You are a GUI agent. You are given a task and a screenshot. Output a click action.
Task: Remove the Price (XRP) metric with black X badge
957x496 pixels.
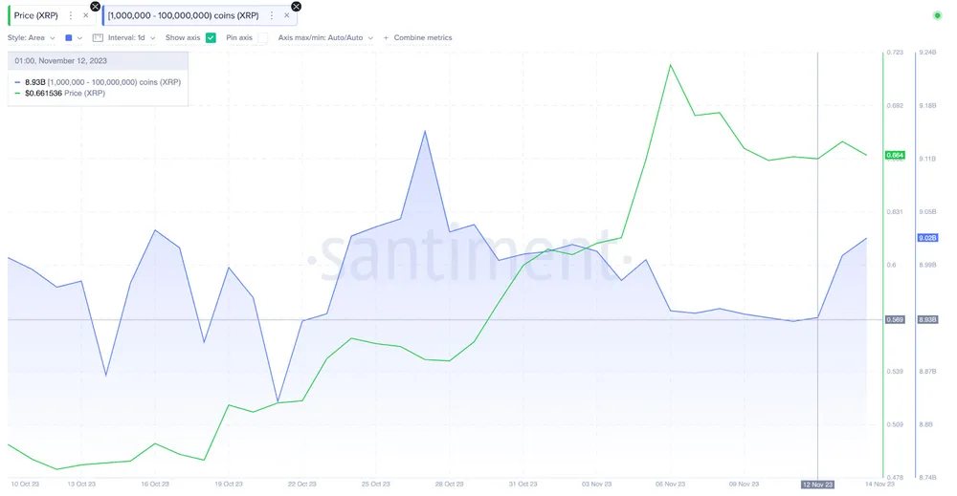(x=95, y=7)
